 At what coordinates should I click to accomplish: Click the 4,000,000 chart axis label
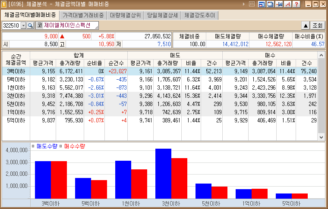pyautogui.click(x=16, y=150)
